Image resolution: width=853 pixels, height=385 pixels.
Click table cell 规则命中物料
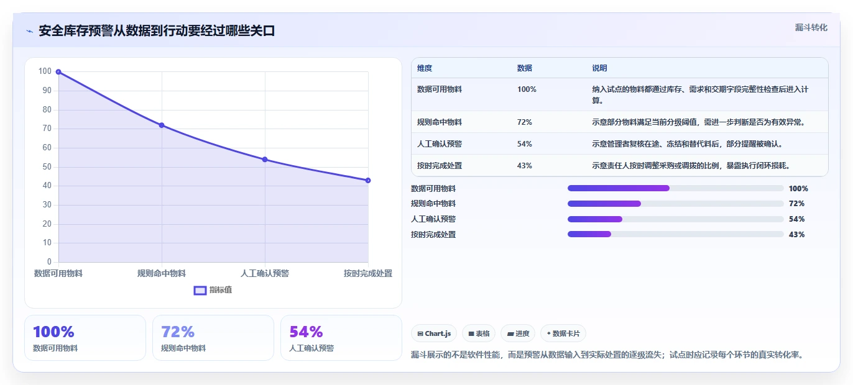[440, 122]
